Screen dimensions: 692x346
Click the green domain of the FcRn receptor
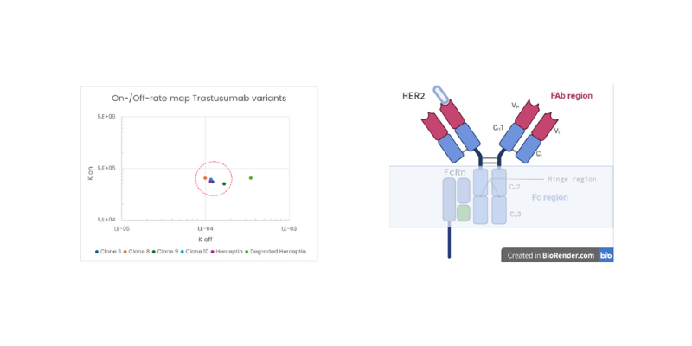tap(464, 211)
